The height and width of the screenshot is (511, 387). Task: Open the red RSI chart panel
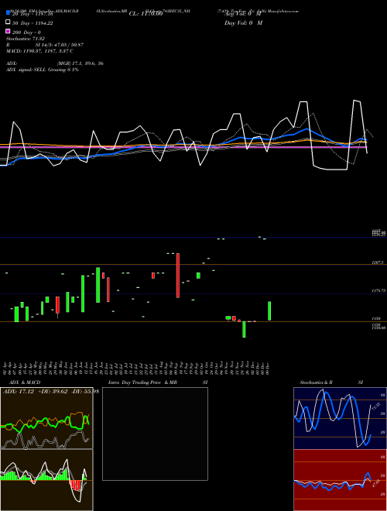340,480
